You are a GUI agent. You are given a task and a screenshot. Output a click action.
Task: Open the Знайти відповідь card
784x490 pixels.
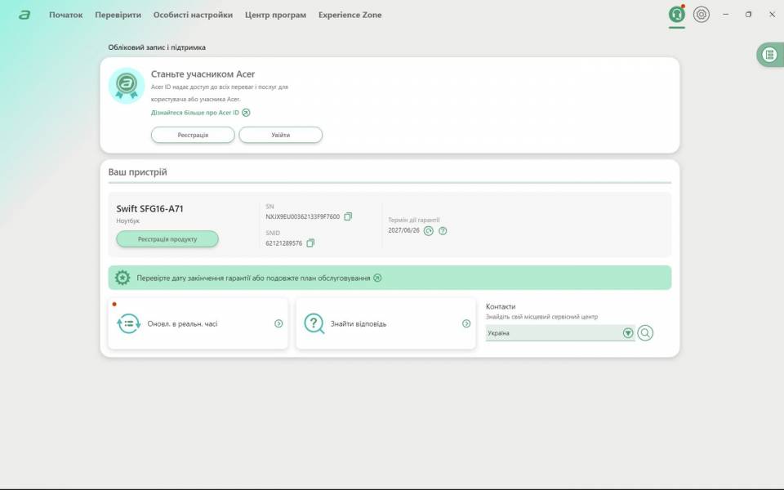tap(385, 323)
